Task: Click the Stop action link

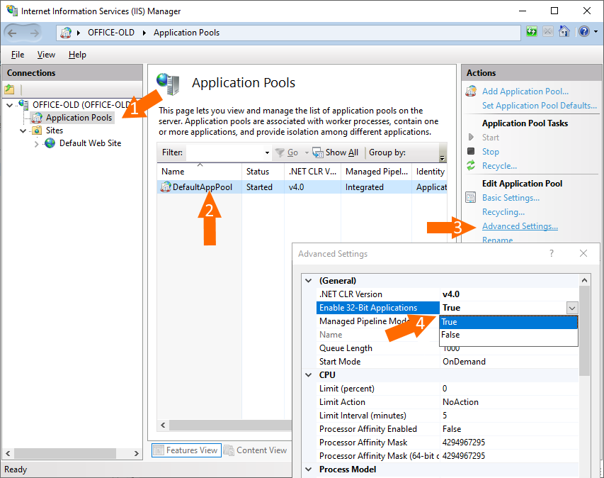Action: pos(491,152)
